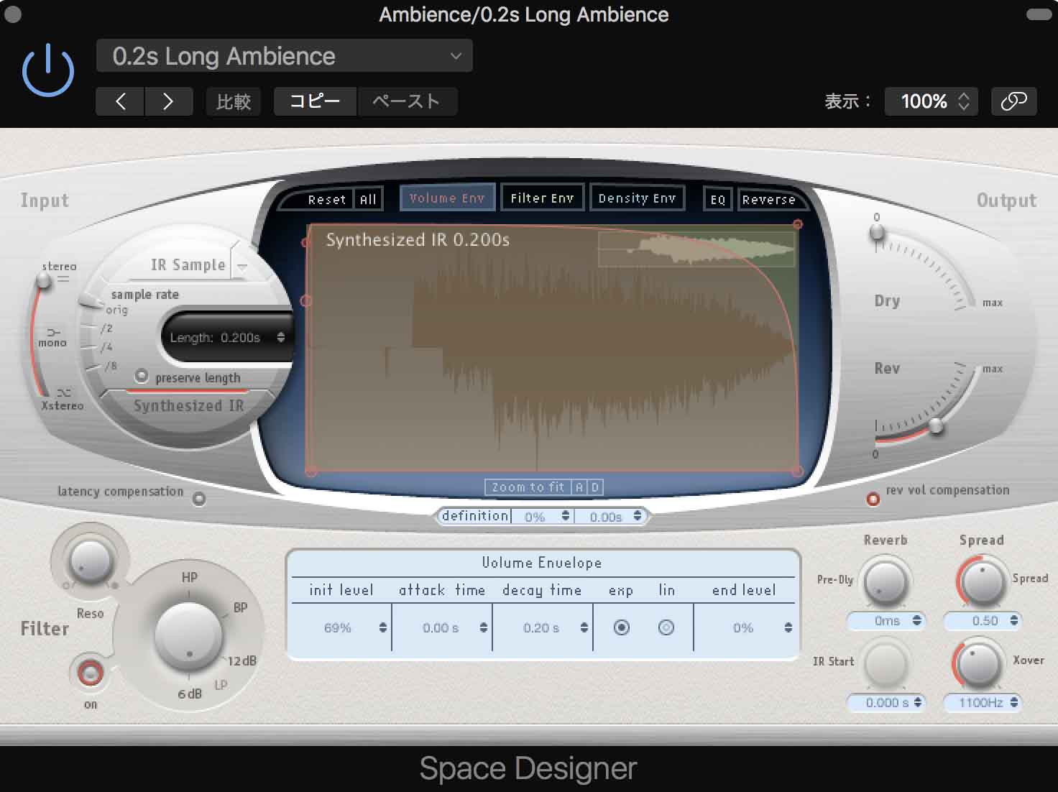The image size is (1058, 792).
Task: Click the ペースト paste button
Action: (406, 101)
